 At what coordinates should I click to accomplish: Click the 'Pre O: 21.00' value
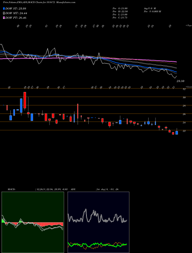coord(120,8)
